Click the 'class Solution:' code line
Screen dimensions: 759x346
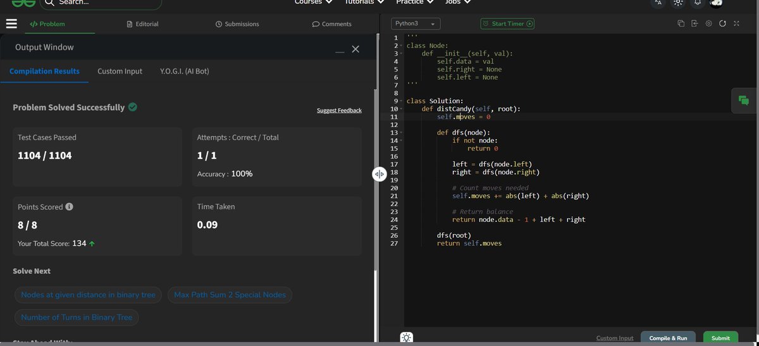click(435, 101)
